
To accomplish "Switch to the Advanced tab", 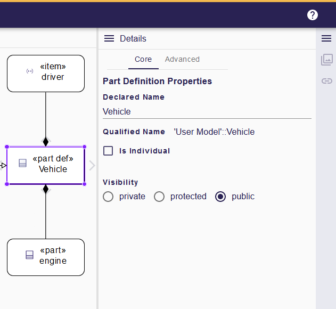I will click(182, 59).
